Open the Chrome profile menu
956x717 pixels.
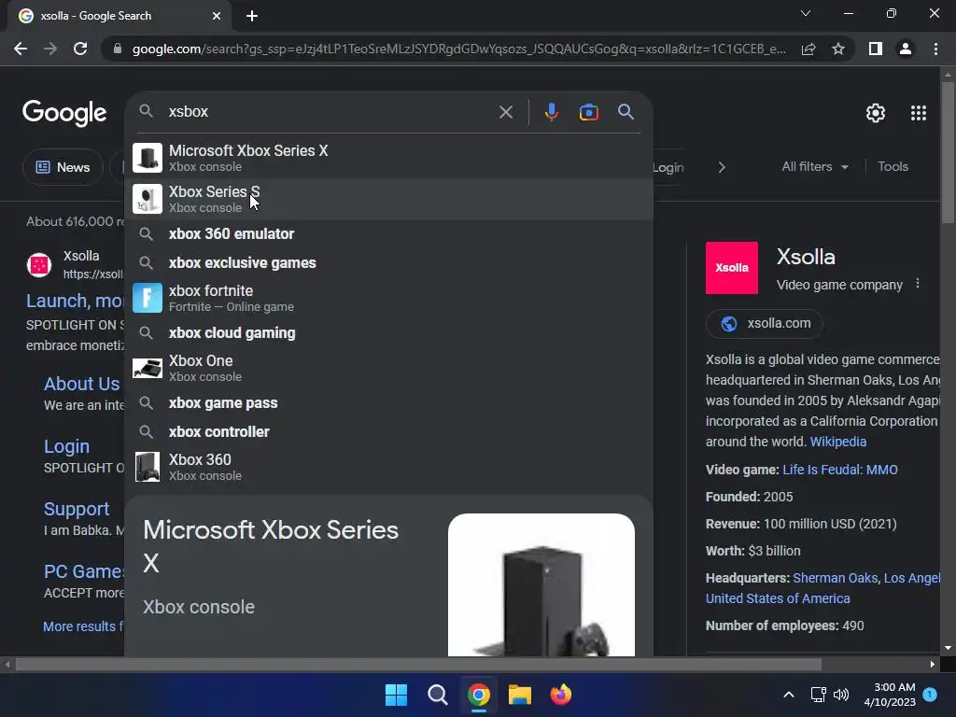[906, 49]
